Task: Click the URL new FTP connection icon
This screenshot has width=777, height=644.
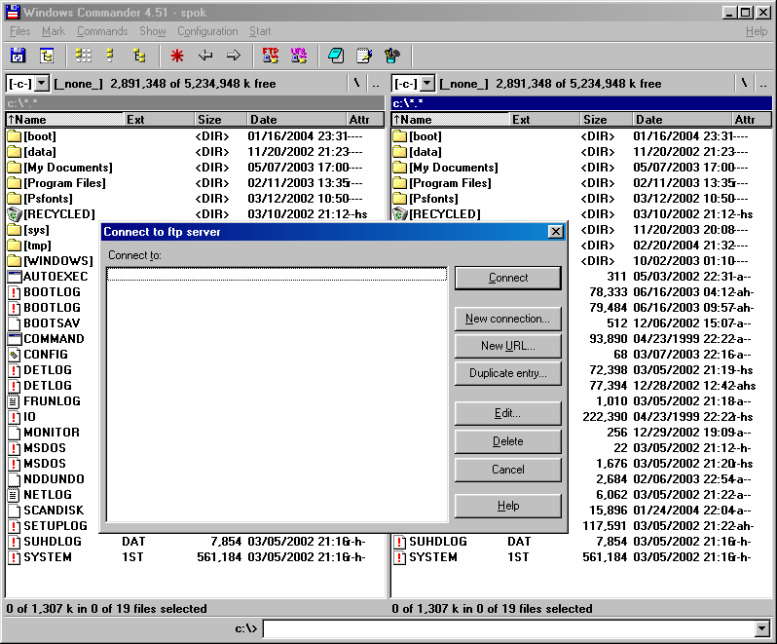Action: 299,56
